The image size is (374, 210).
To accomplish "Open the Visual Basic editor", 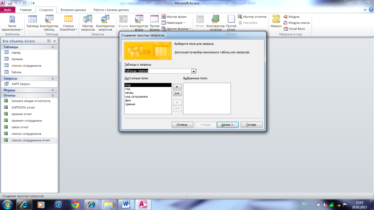I will tap(294, 29).
